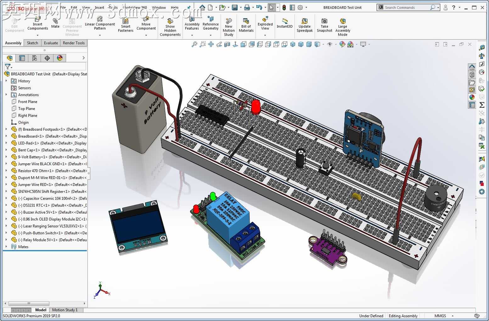The width and height of the screenshot is (489, 321).
Task: Select Relay Module 5V<1> tree item
Action: (x=49, y=240)
